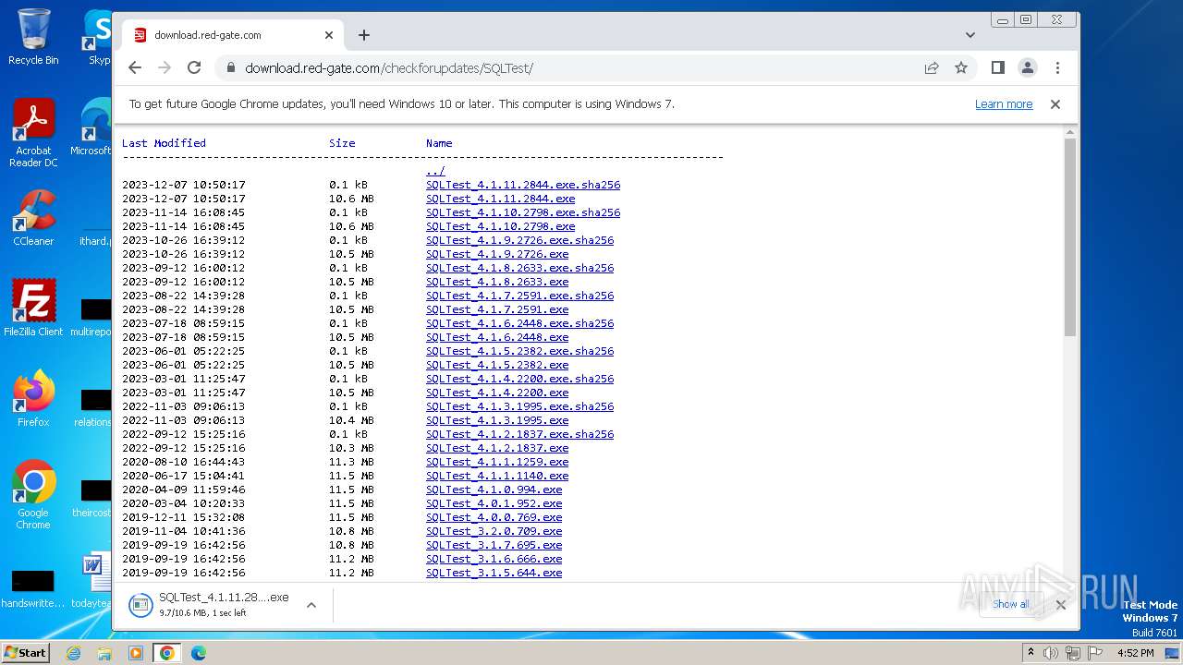Open the Chrome side panel
Image resolution: width=1183 pixels, height=665 pixels.
click(x=998, y=67)
